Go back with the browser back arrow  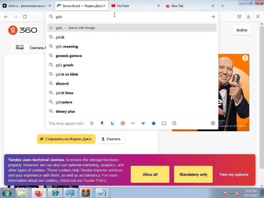[x=6, y=17]
